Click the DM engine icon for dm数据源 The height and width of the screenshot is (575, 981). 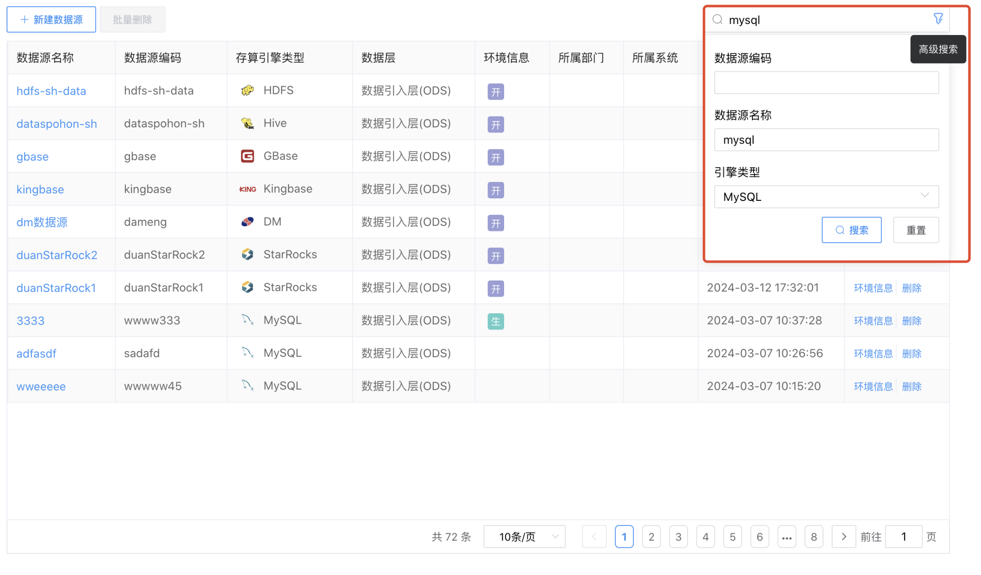(247, 221)
